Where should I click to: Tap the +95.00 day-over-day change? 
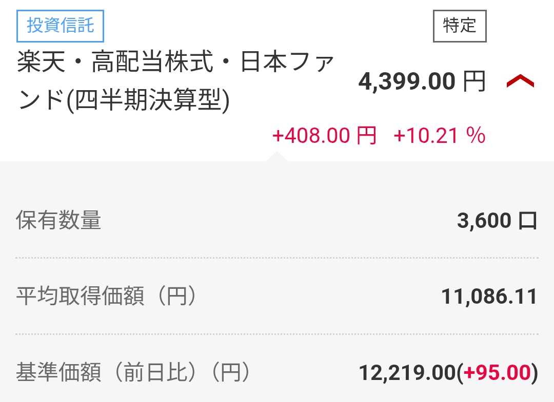point(497,373)
